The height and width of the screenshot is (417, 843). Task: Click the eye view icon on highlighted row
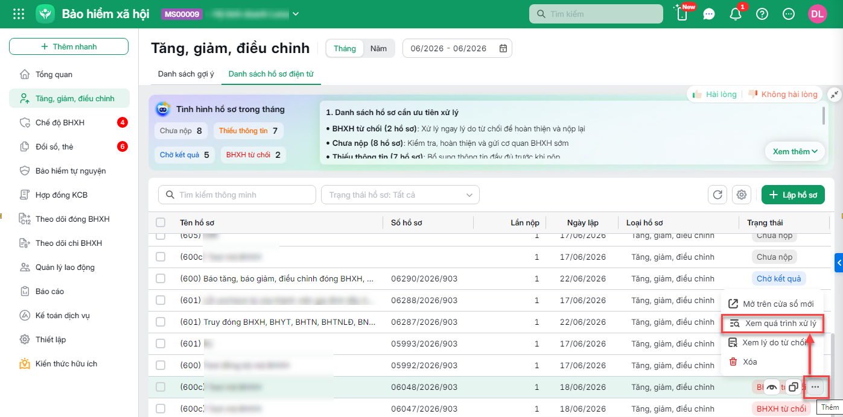coord(772,387)
